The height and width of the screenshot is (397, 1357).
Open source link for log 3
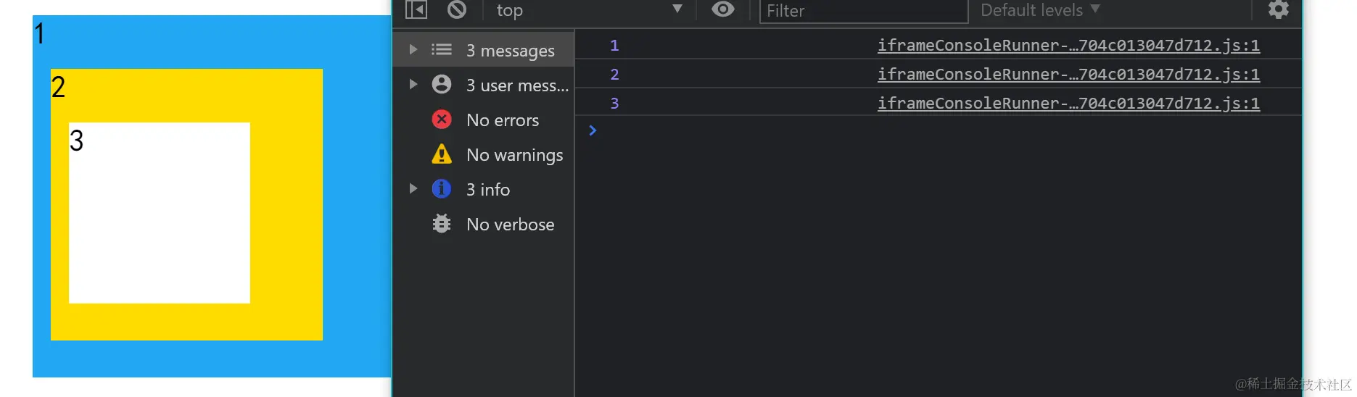click(x=1068, y=104)
